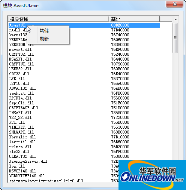The height and width of the screenshot is (190, 186).
Task: Select the DNSAPI.dll module
Action: coord(20,113)
